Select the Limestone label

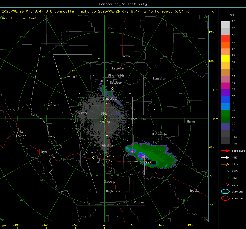pos(52,105)
